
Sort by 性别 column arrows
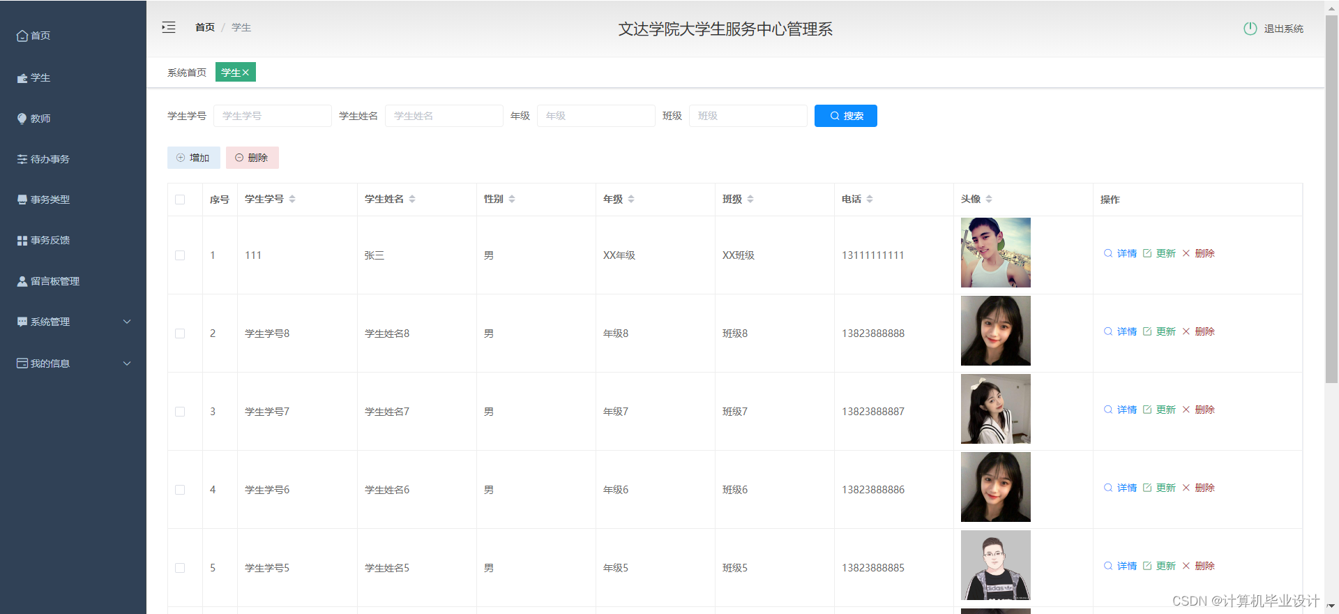click(512, 199)
